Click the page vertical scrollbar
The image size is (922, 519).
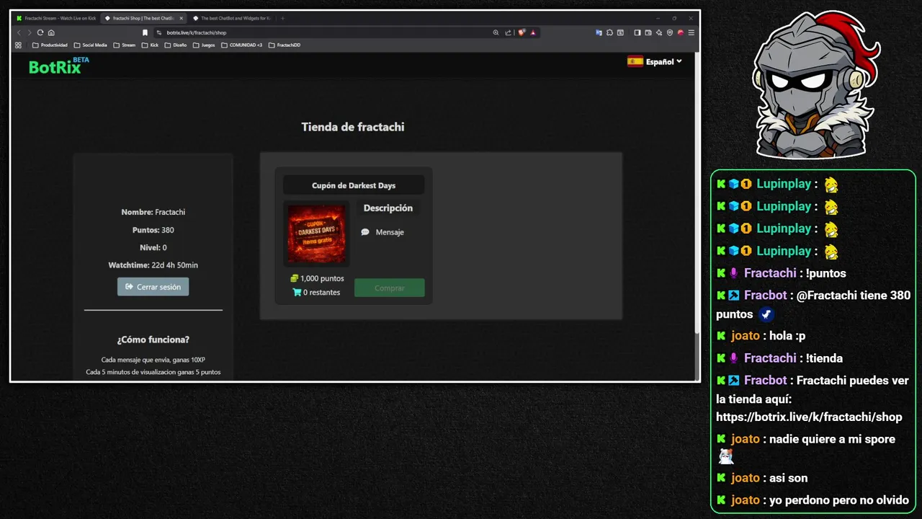point(697,195)
